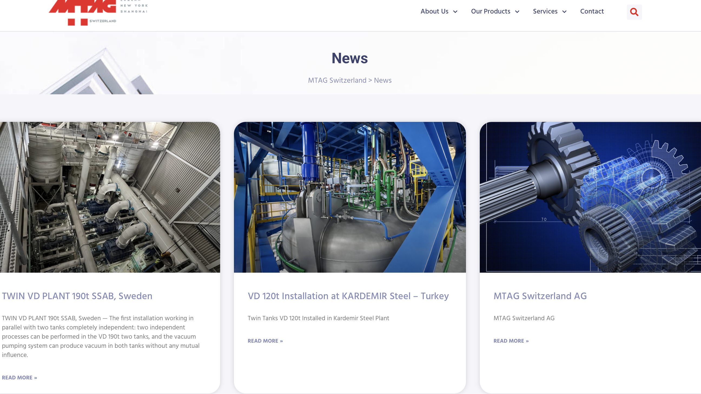
Task: Click the MTAG Switzerland breadcrumb link
Action: [x=337, y=80]
